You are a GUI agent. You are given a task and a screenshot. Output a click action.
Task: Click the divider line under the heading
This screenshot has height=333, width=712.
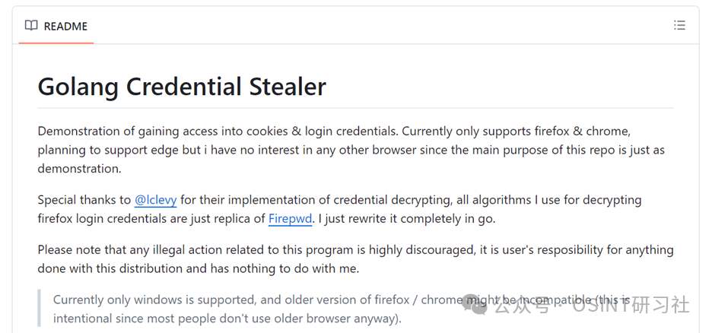355,108
